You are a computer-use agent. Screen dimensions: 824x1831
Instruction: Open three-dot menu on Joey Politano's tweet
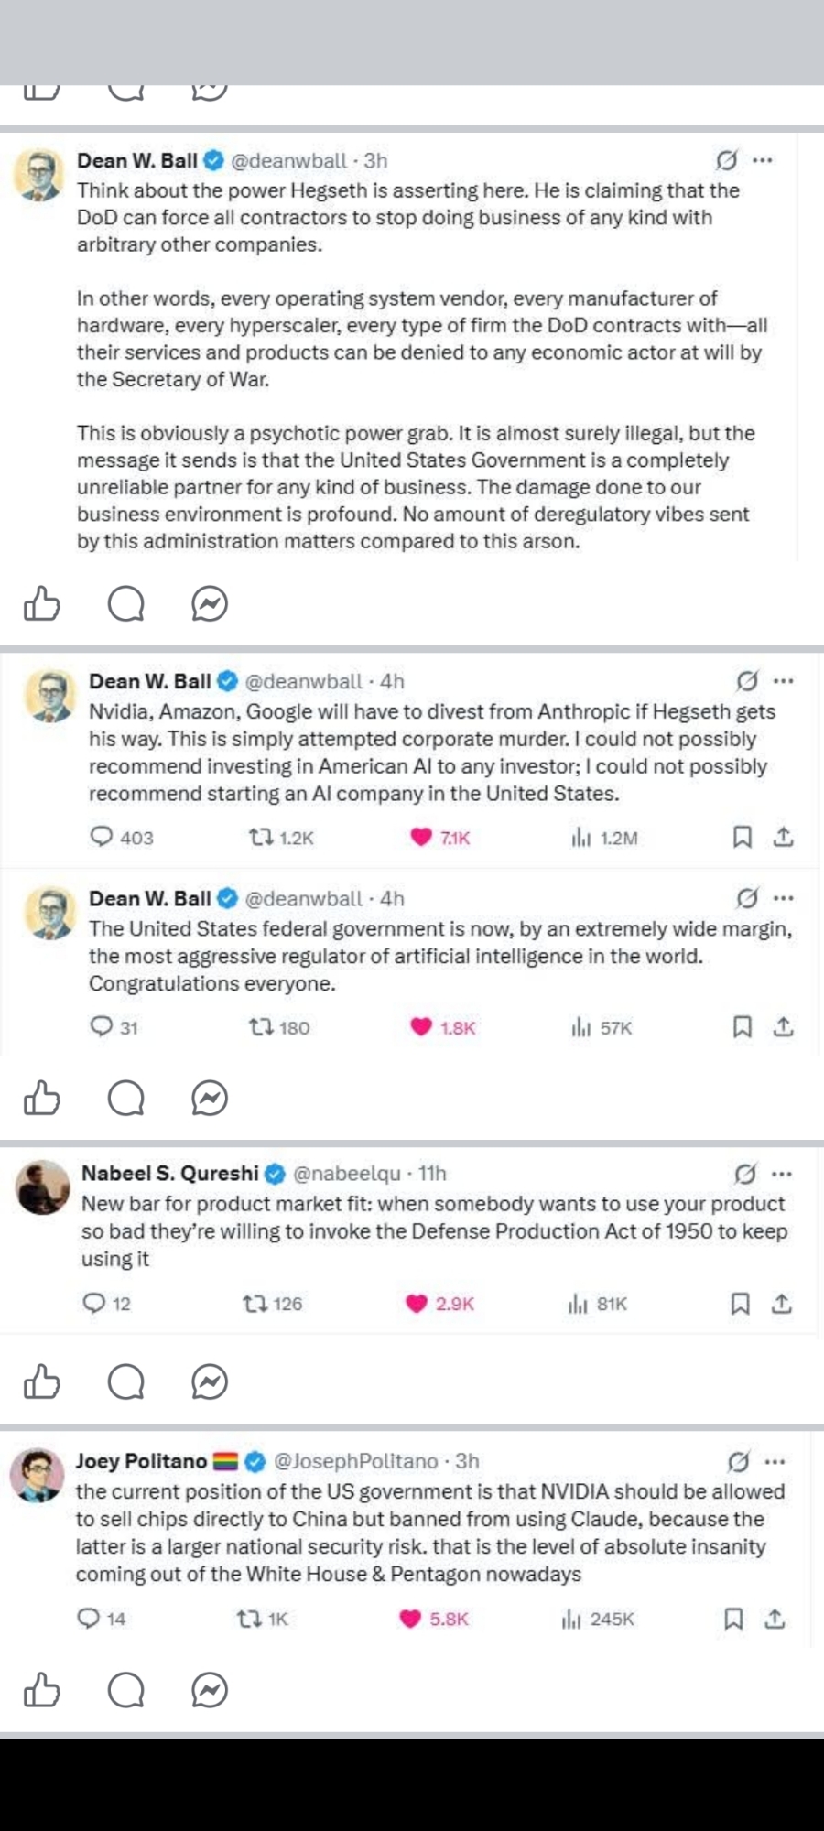tap(775, 1461)
